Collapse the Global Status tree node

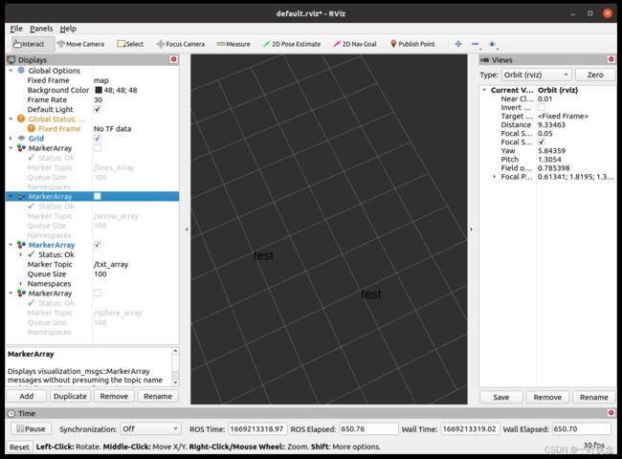[x=11, y=119]
